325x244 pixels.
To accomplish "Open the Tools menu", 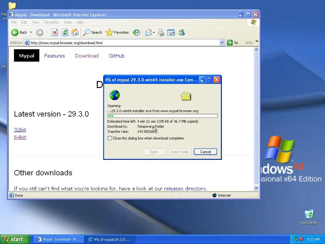I will click(x=68, y=22).
